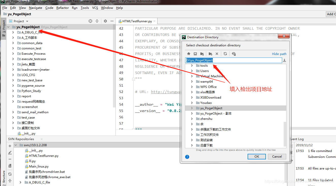336x186 pixels.
Task: Open the VCS menu
Action: pyautogui.click(x=95, y=8)
